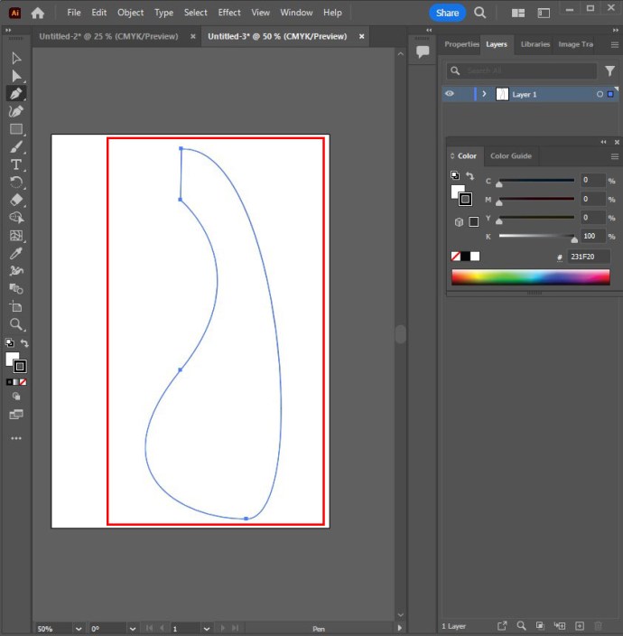The image size is (623, 636).
Task: Open the Color Guide tab
Action: tap(510, 156)
